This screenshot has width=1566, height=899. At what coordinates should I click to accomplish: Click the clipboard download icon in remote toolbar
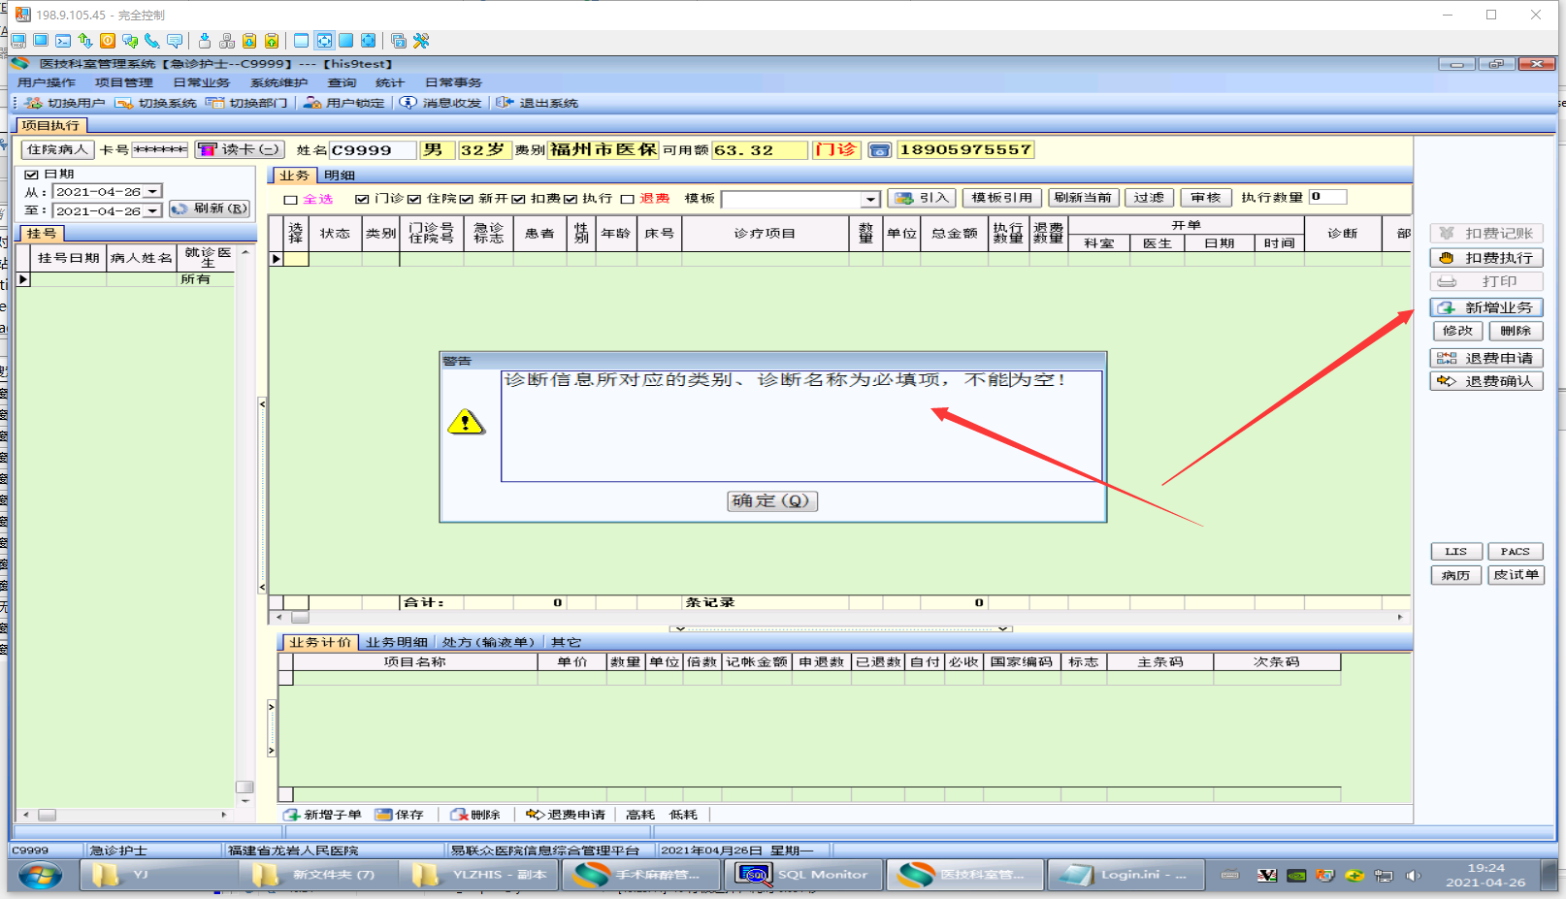(249, 41)
